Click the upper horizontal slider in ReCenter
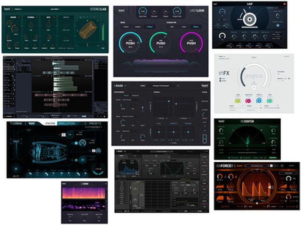Screen dimensions: 301x225 (x=248, y=150)
